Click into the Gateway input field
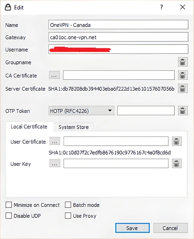Image resolution: width=194 pixels, height=239 pixels. pyautogui.click(x=118, y=37)
